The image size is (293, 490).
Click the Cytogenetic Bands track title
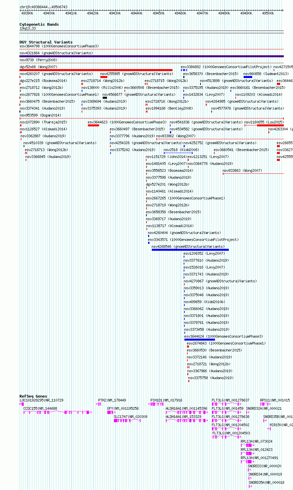39,24
